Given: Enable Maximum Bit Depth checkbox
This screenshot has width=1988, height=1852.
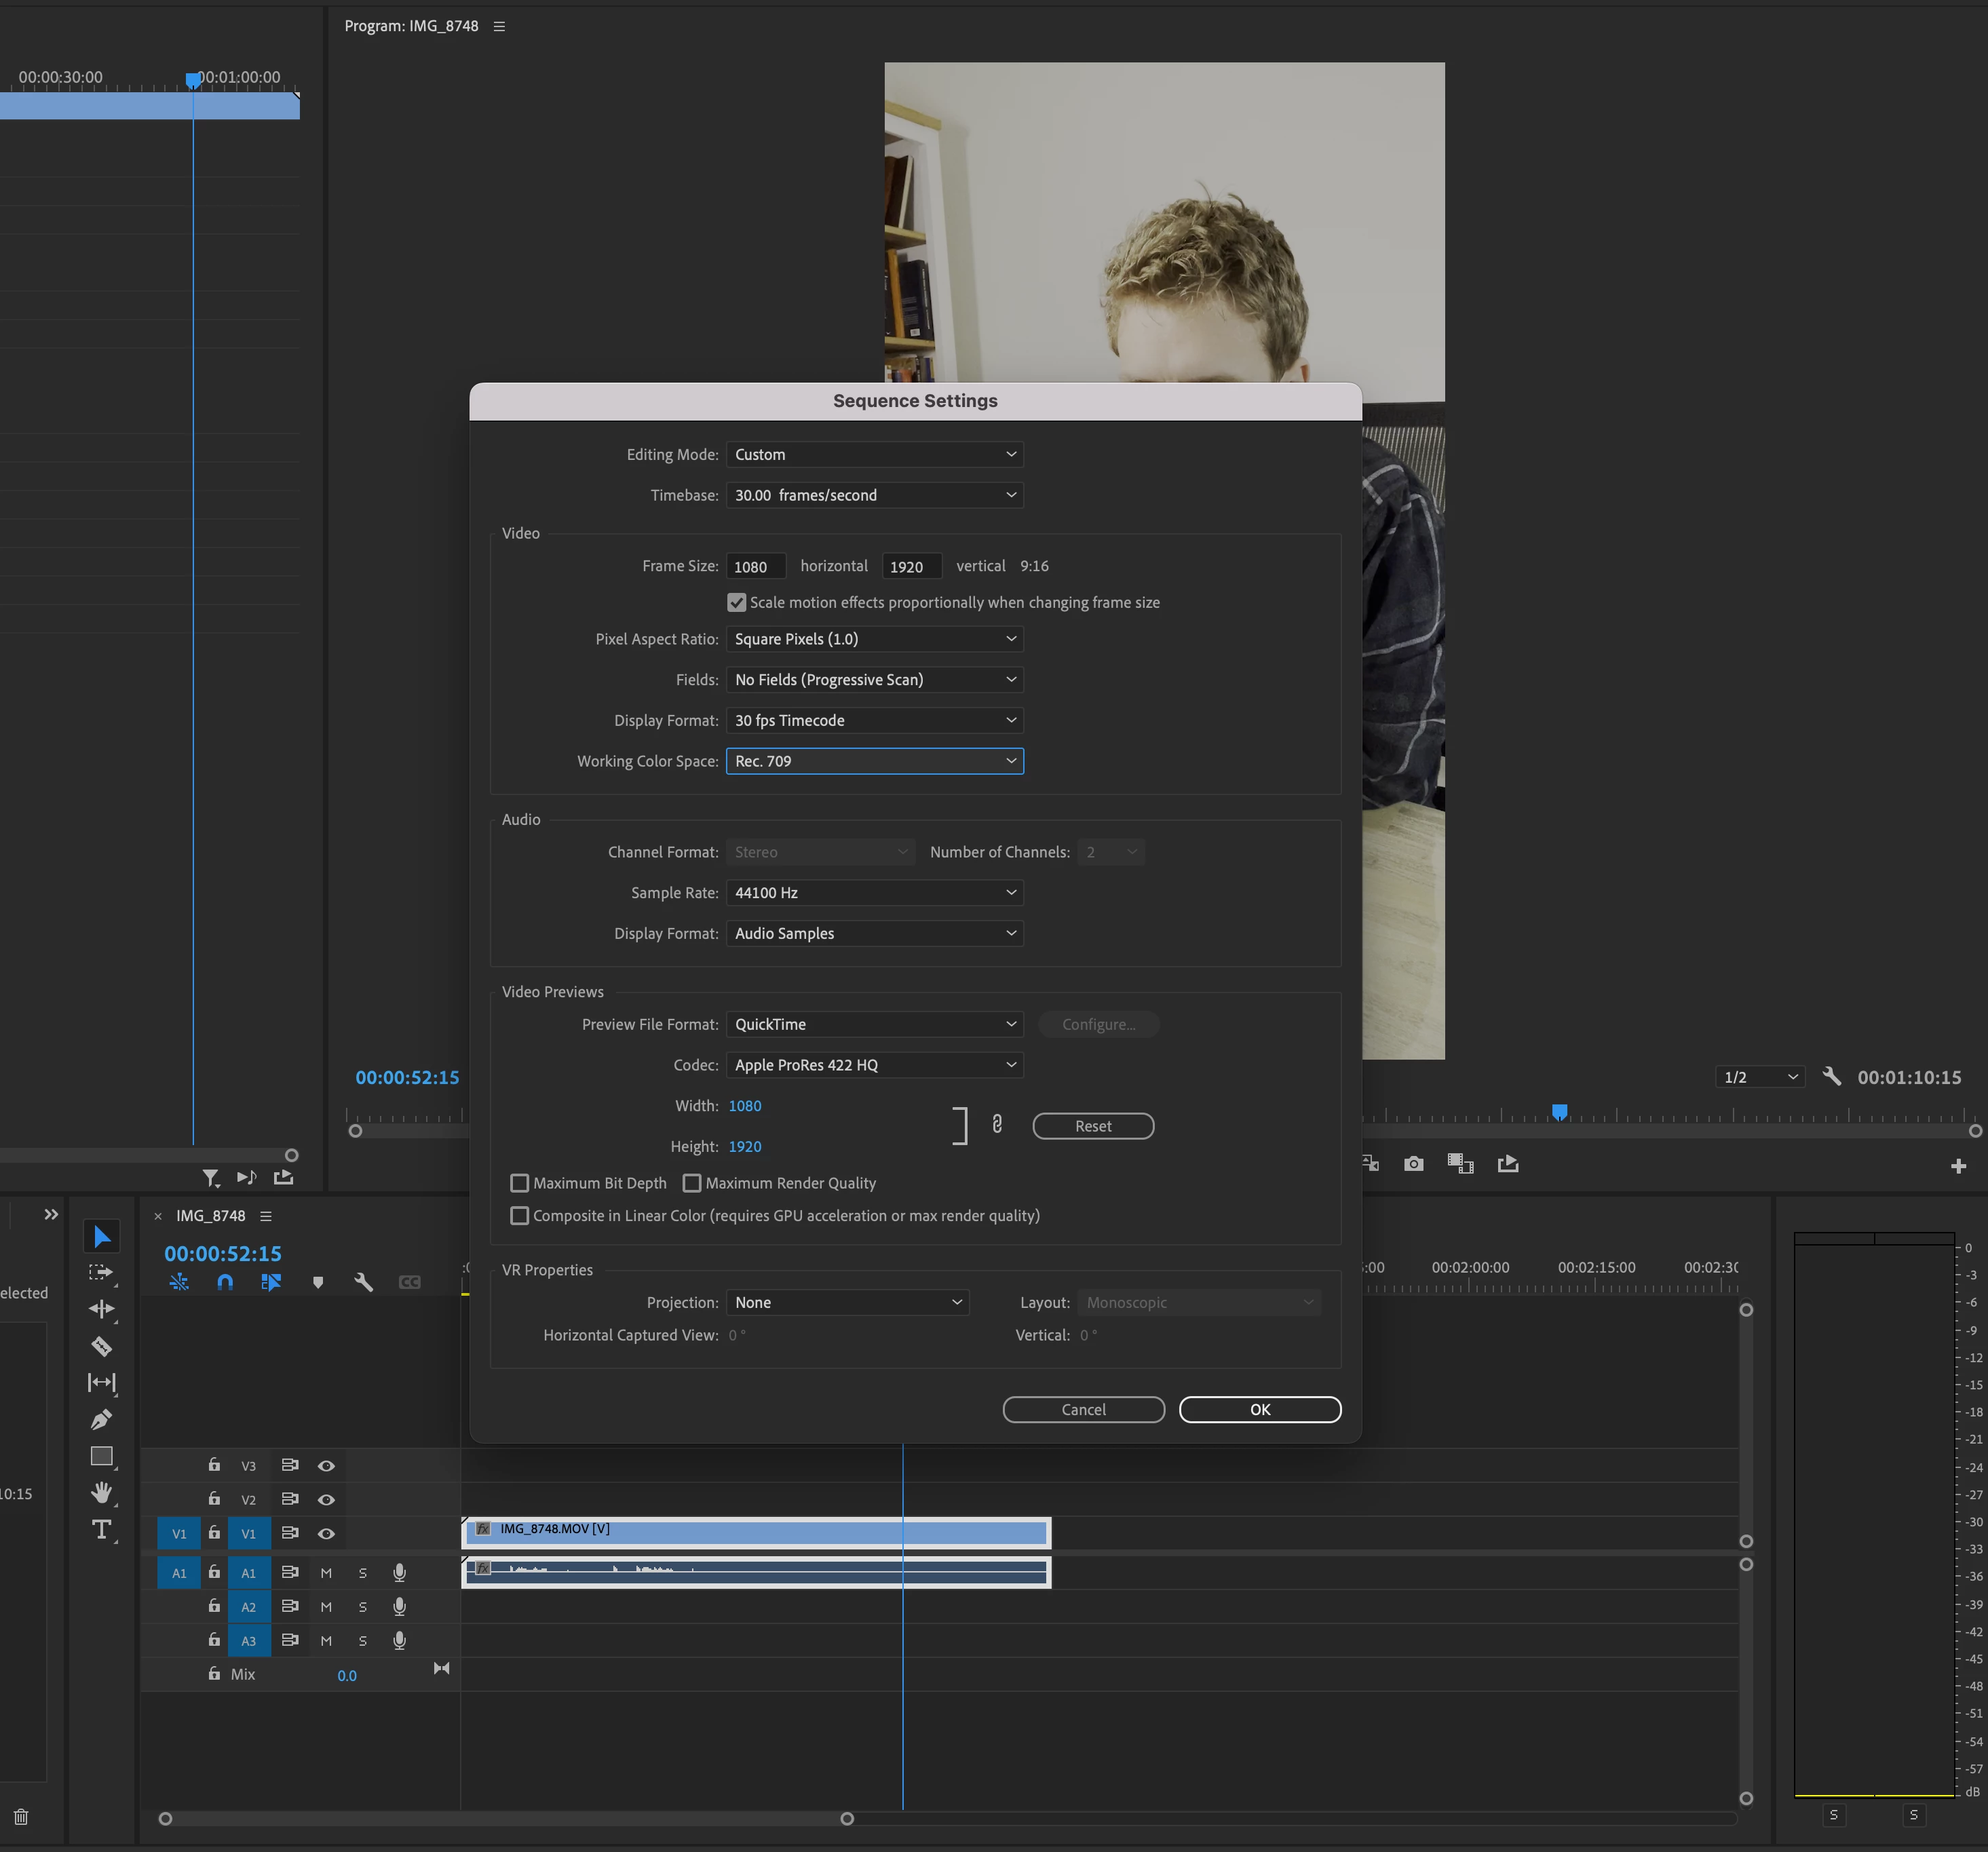Looking at the screenshot, I should 519,1183.
